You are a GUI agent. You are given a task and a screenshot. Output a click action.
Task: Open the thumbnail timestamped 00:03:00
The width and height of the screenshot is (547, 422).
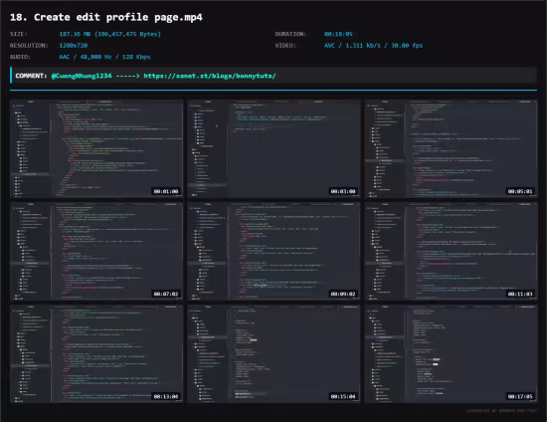tap(273, 148)
